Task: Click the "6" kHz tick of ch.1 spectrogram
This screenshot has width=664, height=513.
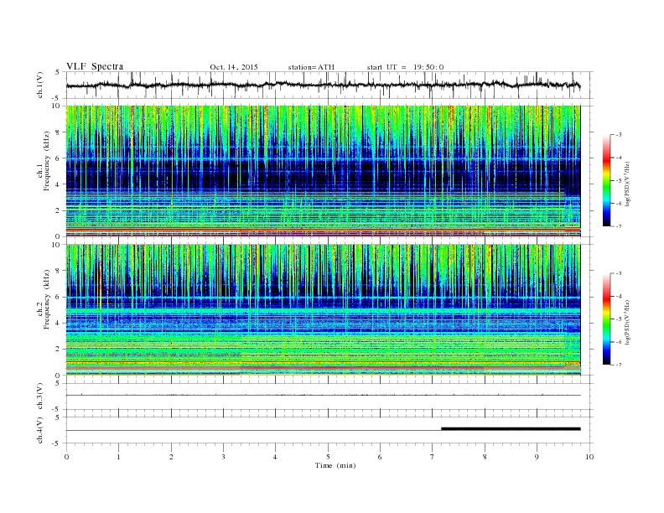Action: 58,158
